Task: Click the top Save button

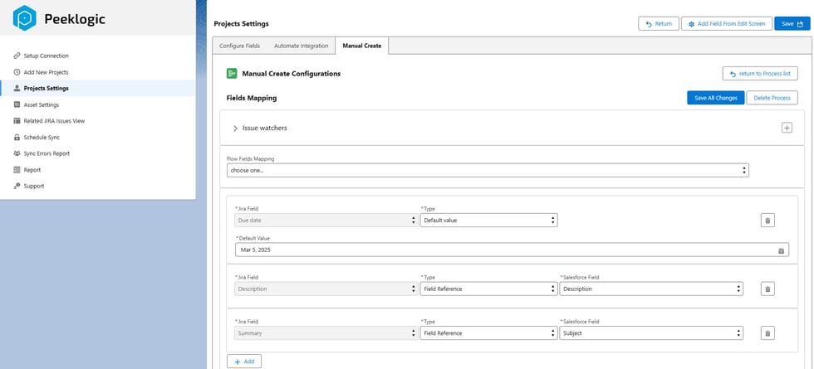Action: 792,24
